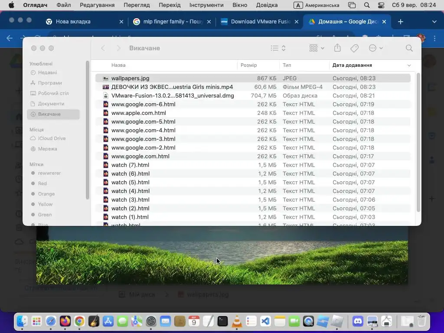Screen dimensions: 444x333
Task: Click the Finder tags icon
Action: pos(354,48)
